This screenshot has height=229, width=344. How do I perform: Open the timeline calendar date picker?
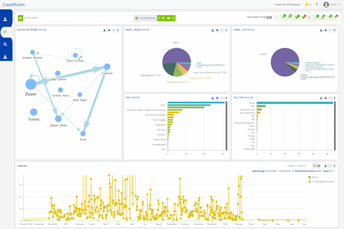pyautogui.click(x=318, y=166)
